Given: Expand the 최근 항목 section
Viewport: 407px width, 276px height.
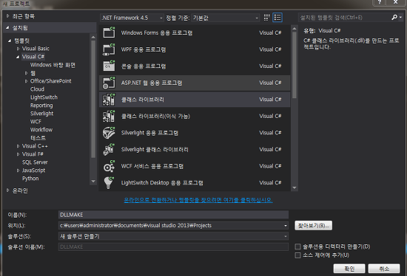Looking at the screenshot, I should [x=8, y=16].
